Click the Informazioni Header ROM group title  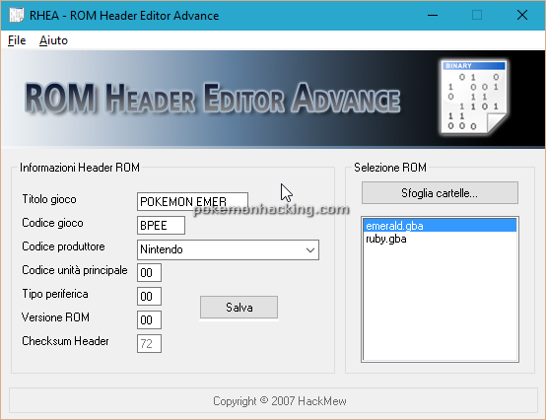(80, 168)
